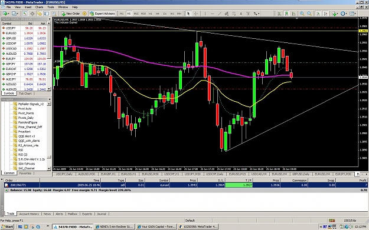The height and width of the screenshot is (230, 369).
Task: Switch to bar chart display
Action: pos(279,14)
